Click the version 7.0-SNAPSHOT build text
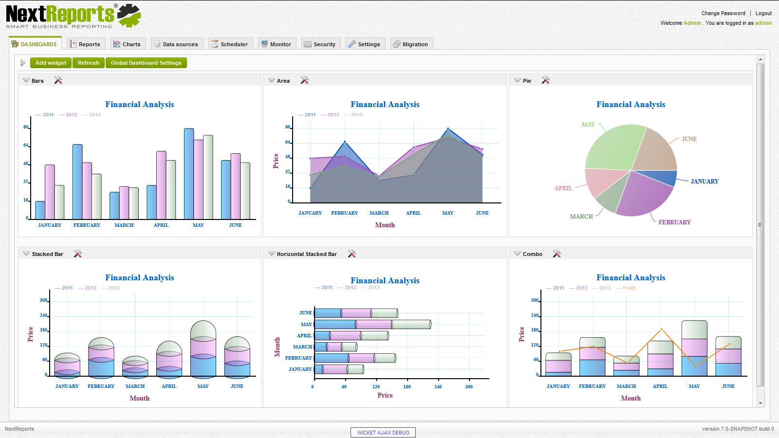 [738, 429]
